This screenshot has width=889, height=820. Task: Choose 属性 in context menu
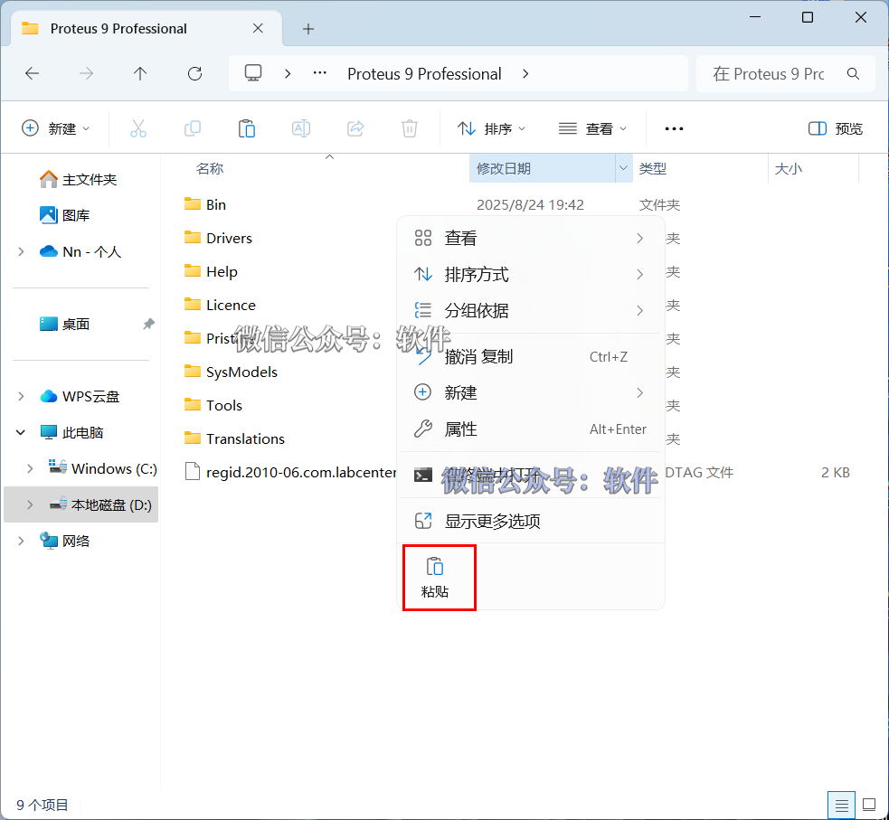[x=531, y=429]
